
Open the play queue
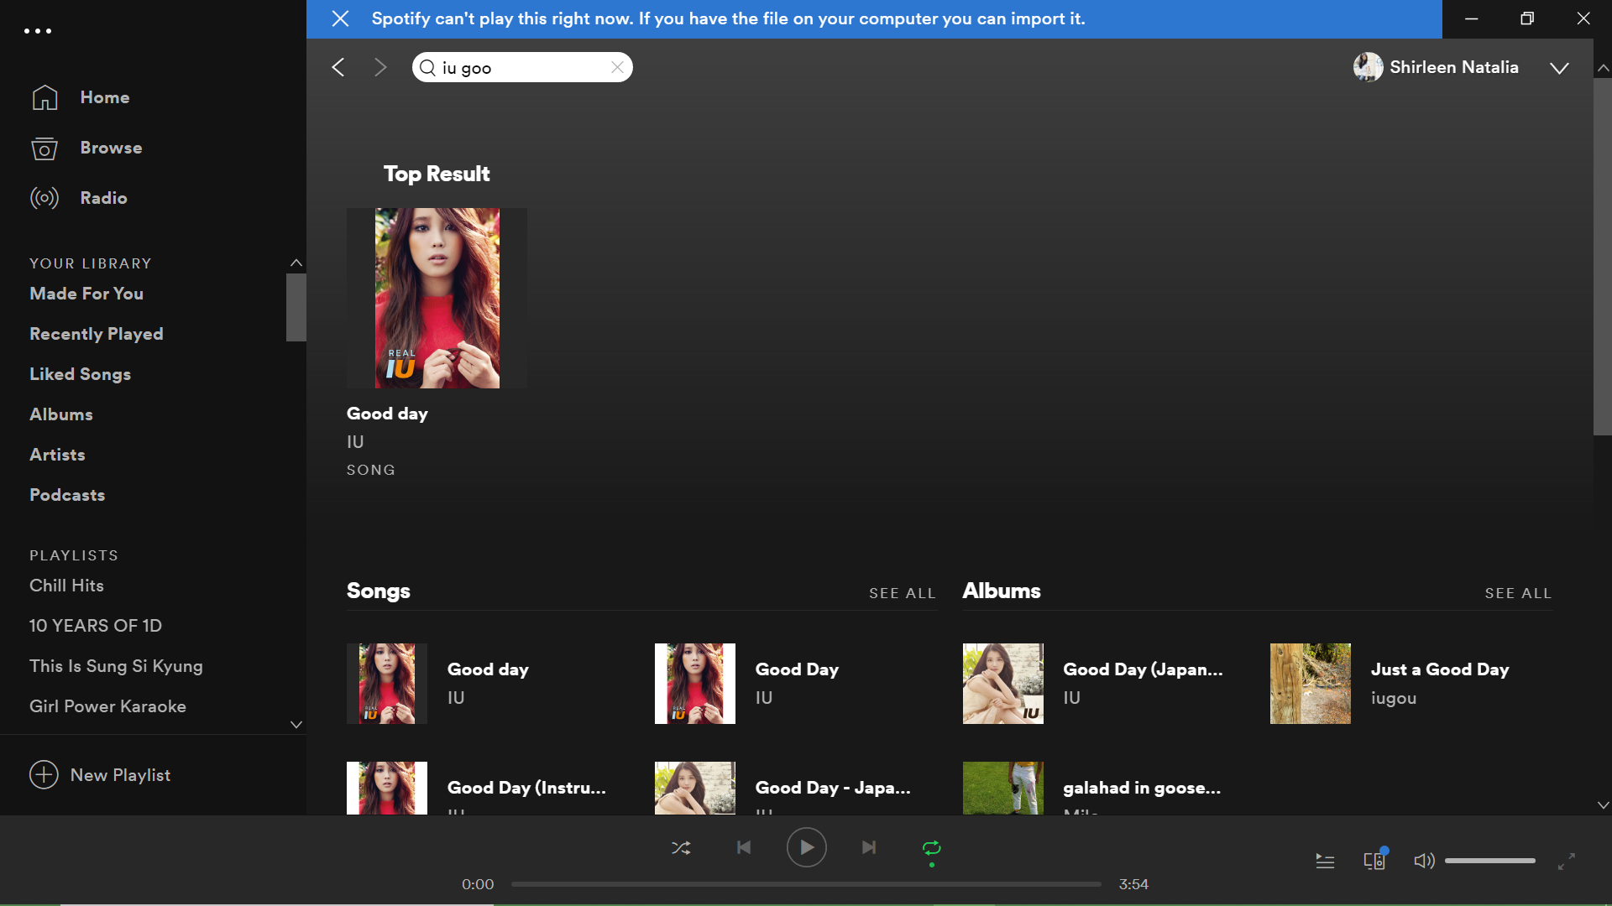click(x=1325, y=861)
